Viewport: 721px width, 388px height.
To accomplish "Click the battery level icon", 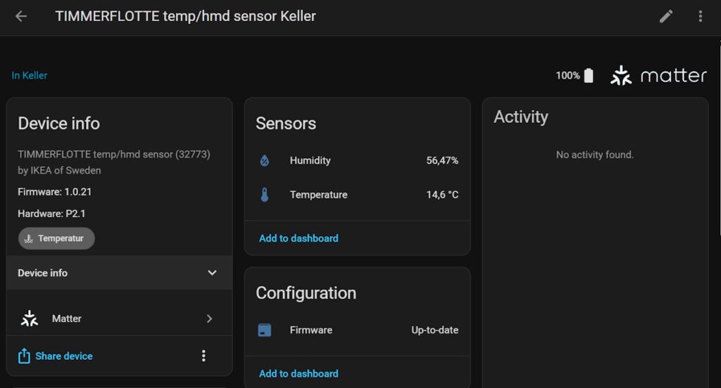I will click(x=589, y=75).
